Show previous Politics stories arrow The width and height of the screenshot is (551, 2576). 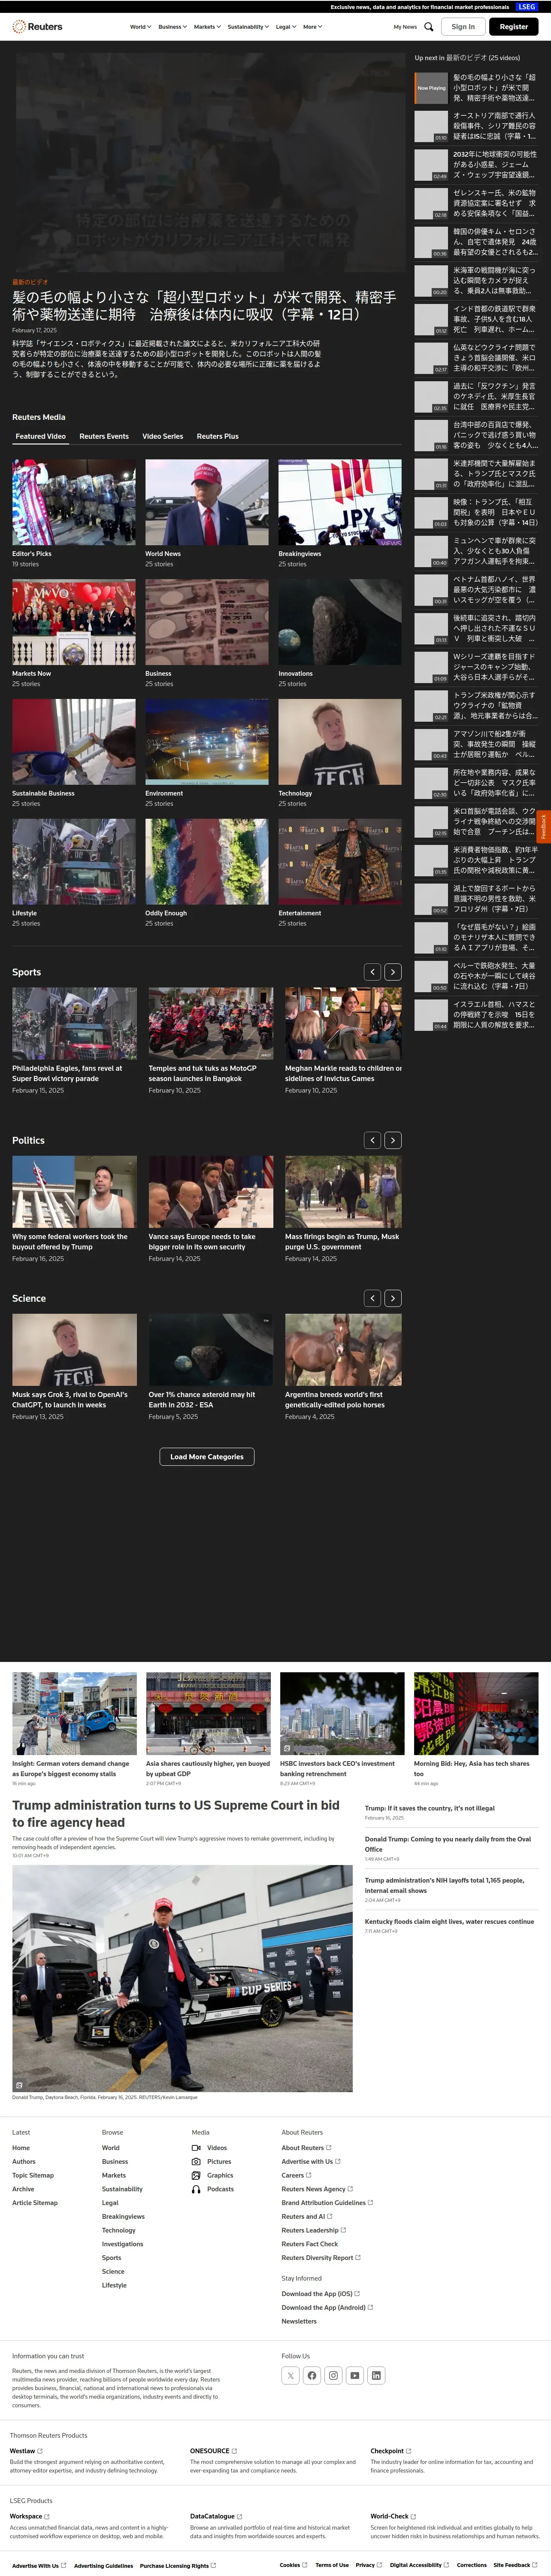(x=372, y=1140)
